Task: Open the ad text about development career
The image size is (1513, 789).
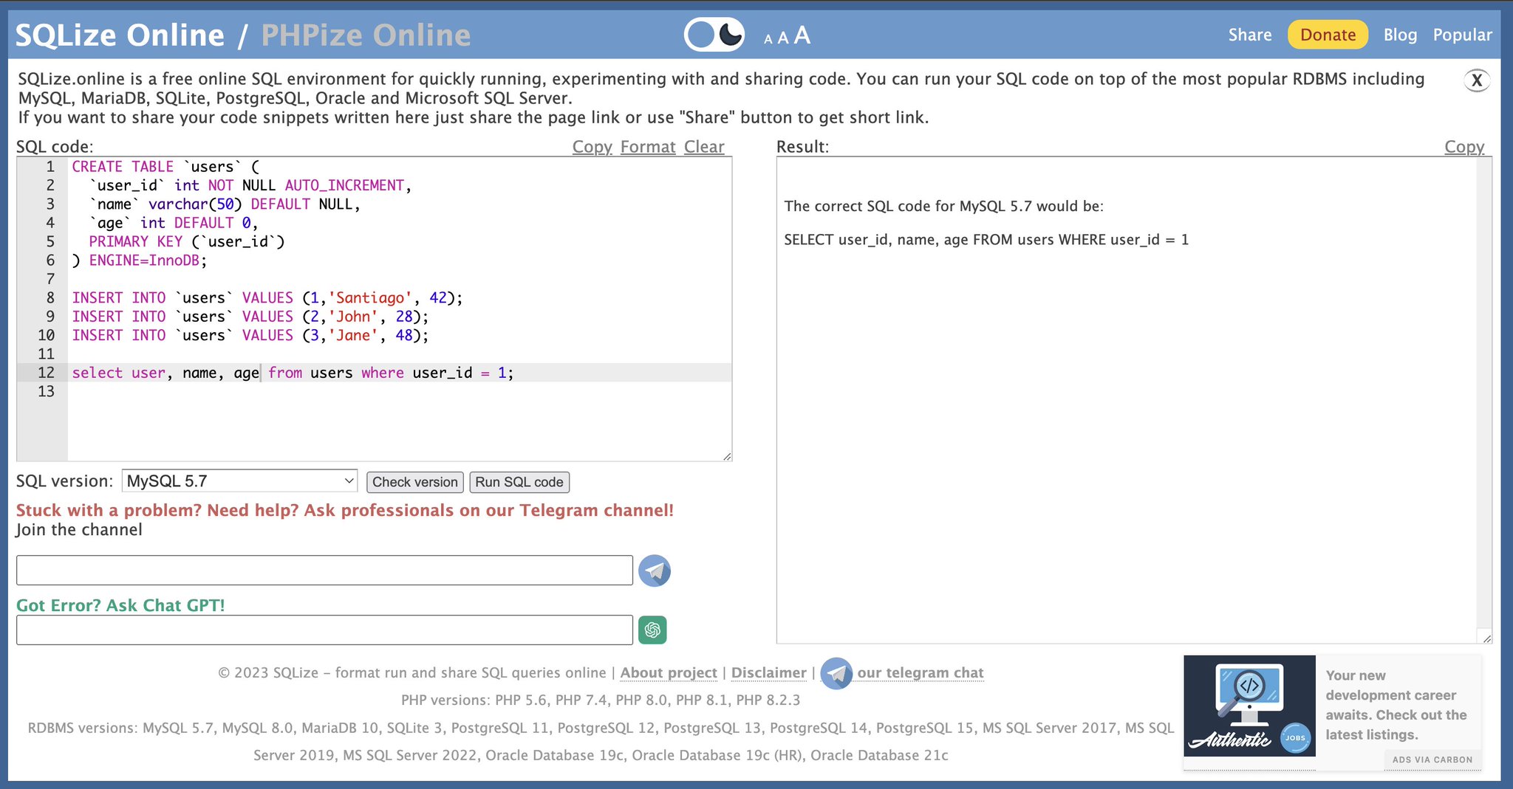Action: pos(1396,705)
